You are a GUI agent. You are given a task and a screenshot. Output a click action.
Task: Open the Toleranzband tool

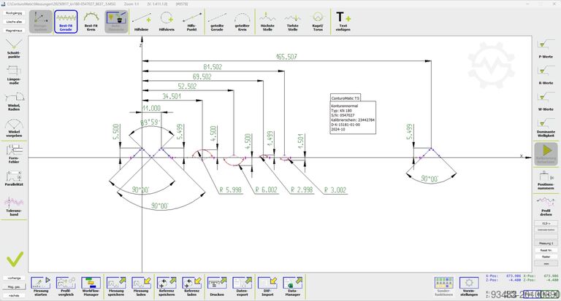click(x=13, y=207)
